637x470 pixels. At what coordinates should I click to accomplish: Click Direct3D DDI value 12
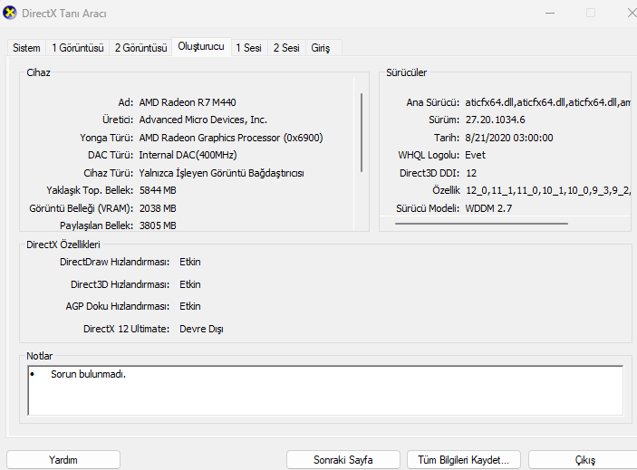pyautogui.click(x=471, y=173)
